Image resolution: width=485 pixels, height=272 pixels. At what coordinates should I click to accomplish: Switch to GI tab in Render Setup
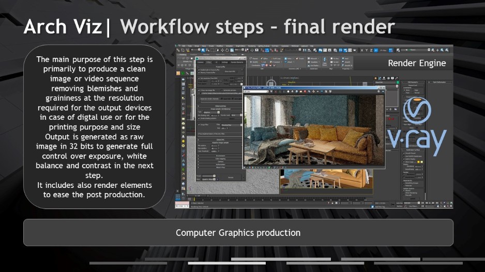[217, 62]
